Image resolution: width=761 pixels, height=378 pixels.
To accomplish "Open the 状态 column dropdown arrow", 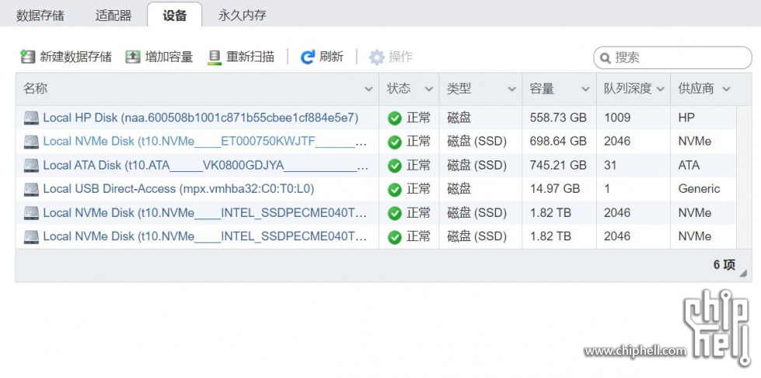I will (428, 89).
